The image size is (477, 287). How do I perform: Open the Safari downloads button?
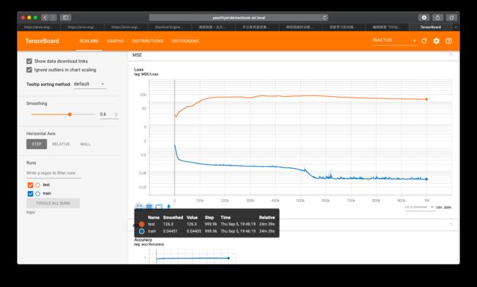coord(423,18)
